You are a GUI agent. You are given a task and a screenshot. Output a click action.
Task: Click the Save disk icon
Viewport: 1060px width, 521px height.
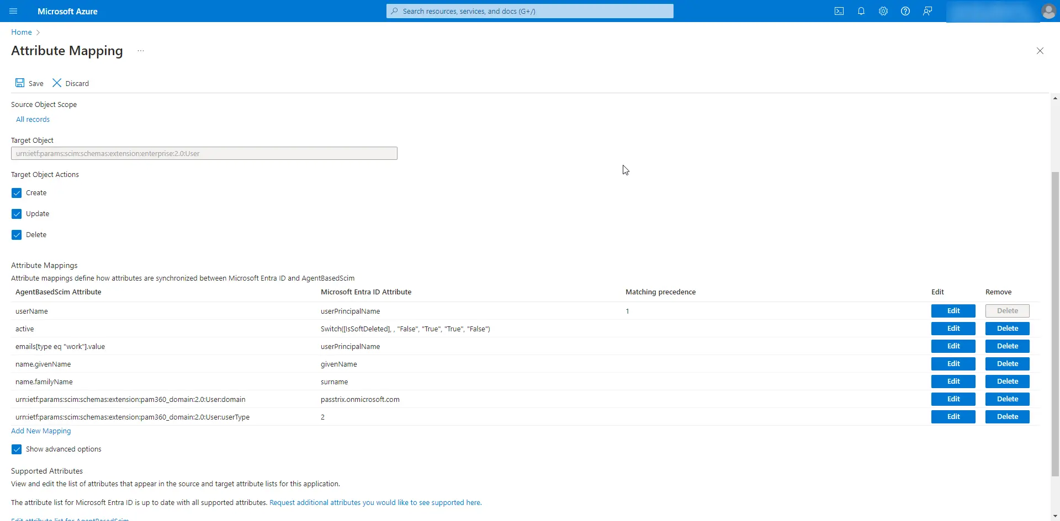click(20, 83)
